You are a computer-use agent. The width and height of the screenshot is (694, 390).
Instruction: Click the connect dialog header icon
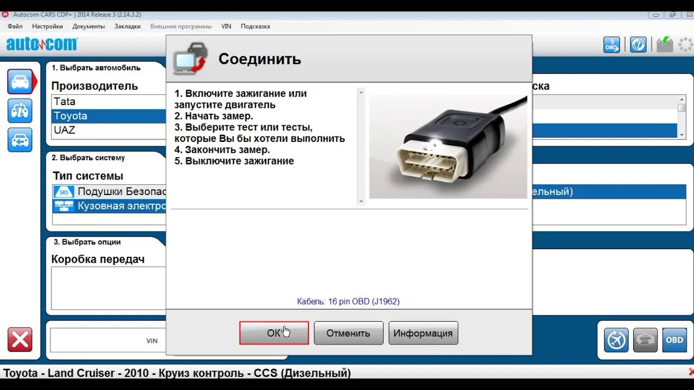coord(190,58)
